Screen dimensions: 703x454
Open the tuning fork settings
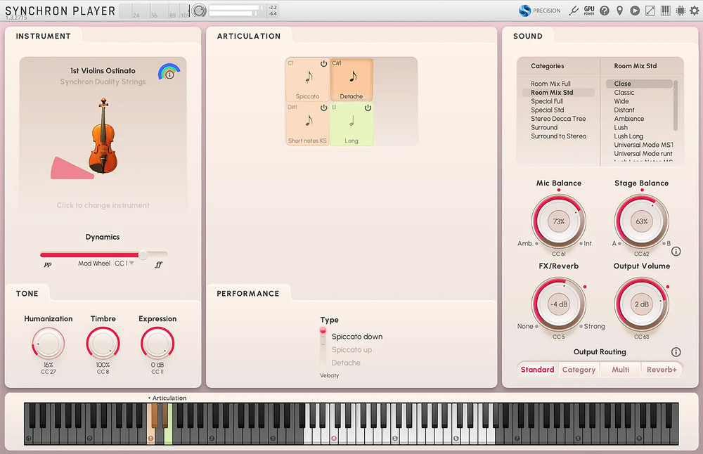[x=574, y=11]
